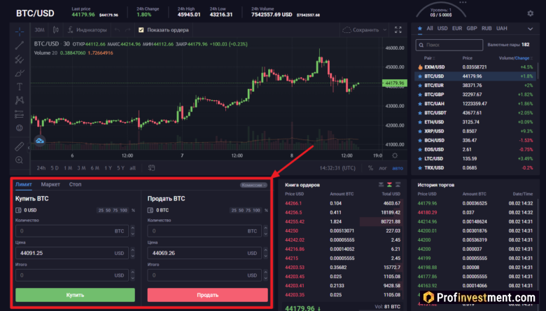
Task: Undo the last chart action
Action: [117, 30]
